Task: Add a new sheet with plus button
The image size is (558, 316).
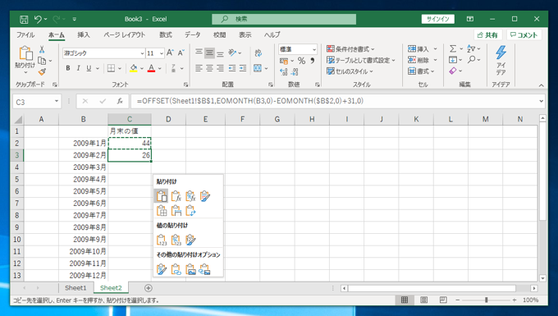Action: click(x=149, y=288)
